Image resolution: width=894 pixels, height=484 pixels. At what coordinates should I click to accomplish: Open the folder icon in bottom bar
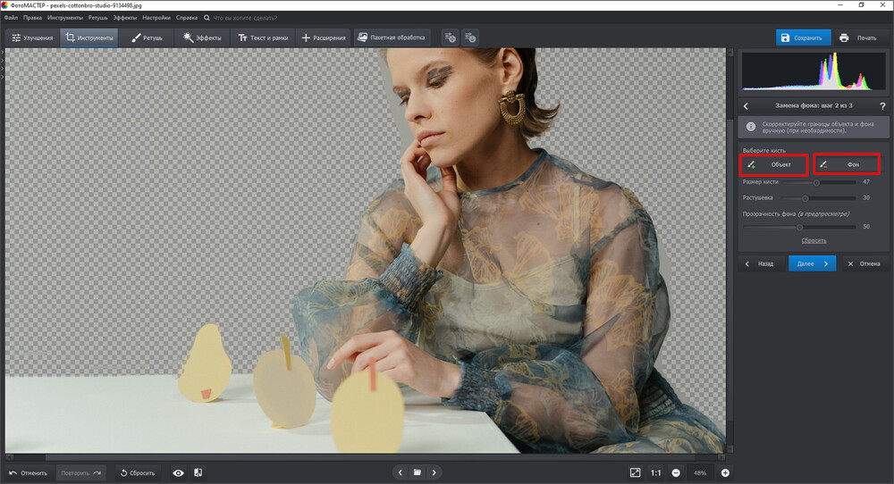(417, 472)
